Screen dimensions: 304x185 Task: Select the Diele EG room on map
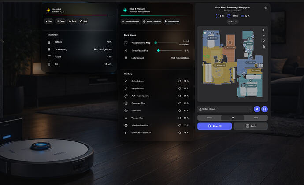(251, 63)
